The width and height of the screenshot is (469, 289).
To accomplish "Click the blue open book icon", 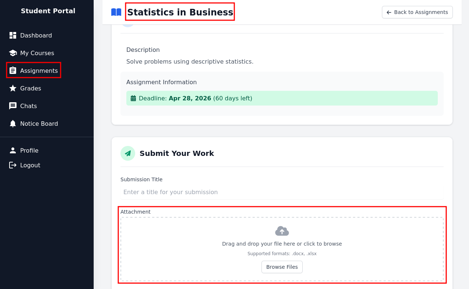I will tap(116, 12).
